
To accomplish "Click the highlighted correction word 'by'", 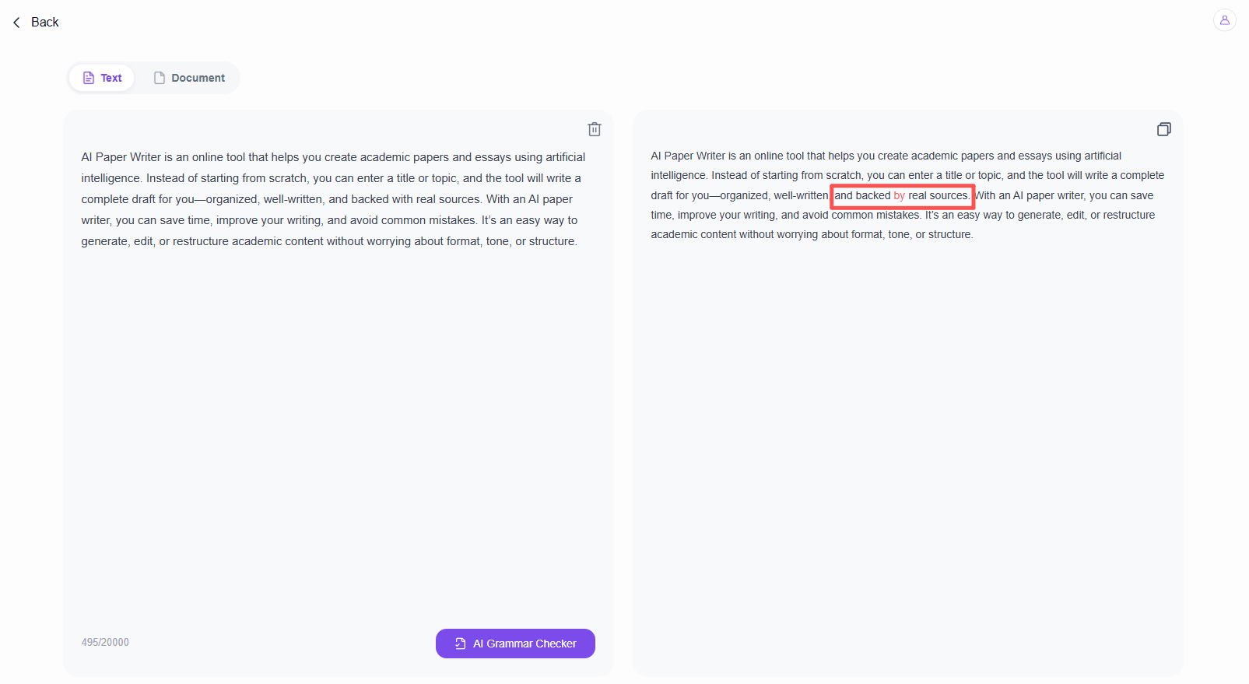I will 899,195.
